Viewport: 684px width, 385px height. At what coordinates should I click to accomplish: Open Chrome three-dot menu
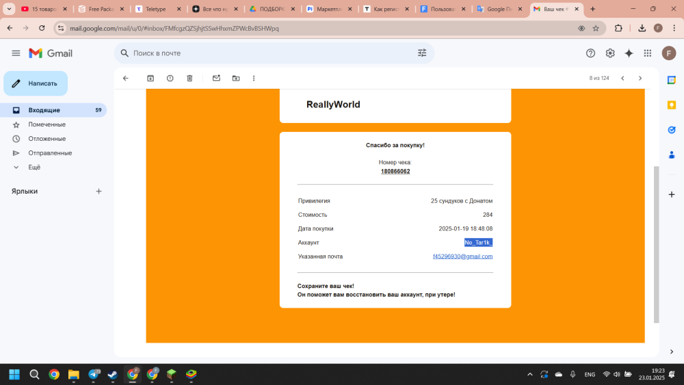pyautogui.click(x=674, y=28)
